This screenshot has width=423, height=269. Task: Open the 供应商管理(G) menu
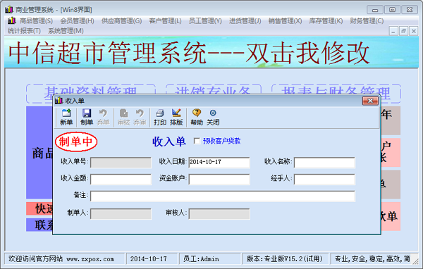(x=122, y=20)
